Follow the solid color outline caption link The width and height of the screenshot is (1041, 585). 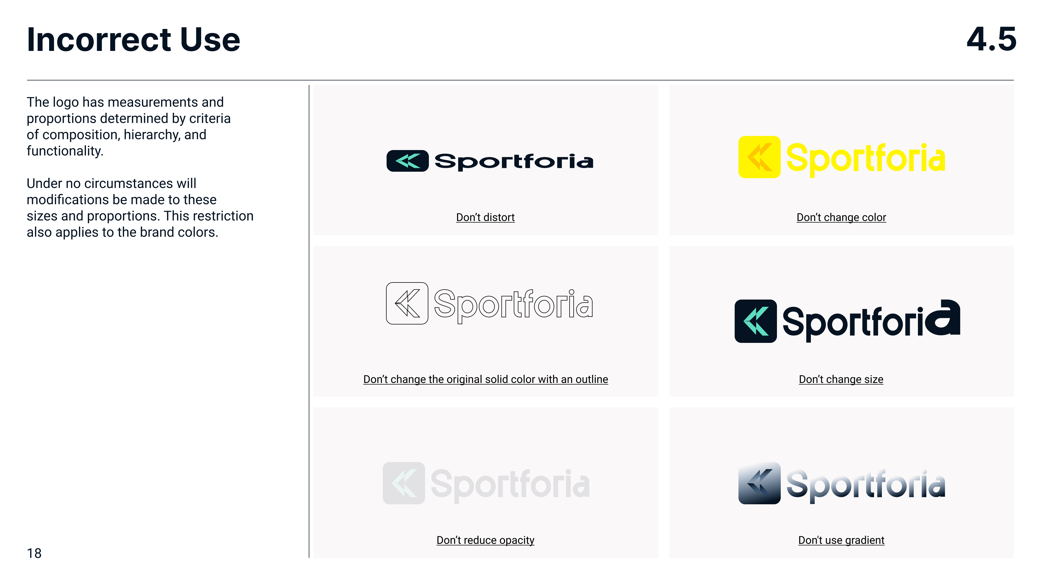pyautogui.click(x=486, y=379)
